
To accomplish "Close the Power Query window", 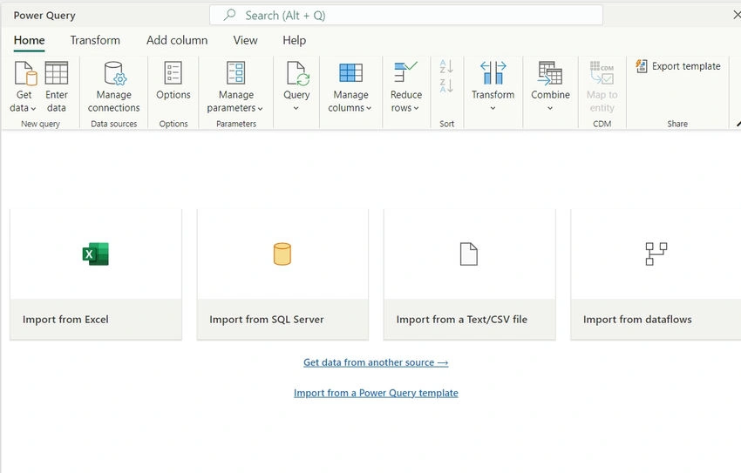I will [737, 15].
